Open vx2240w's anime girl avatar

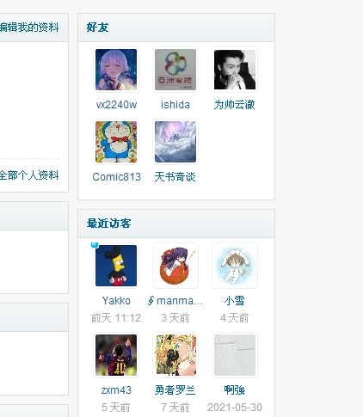(x=116, y=70)
